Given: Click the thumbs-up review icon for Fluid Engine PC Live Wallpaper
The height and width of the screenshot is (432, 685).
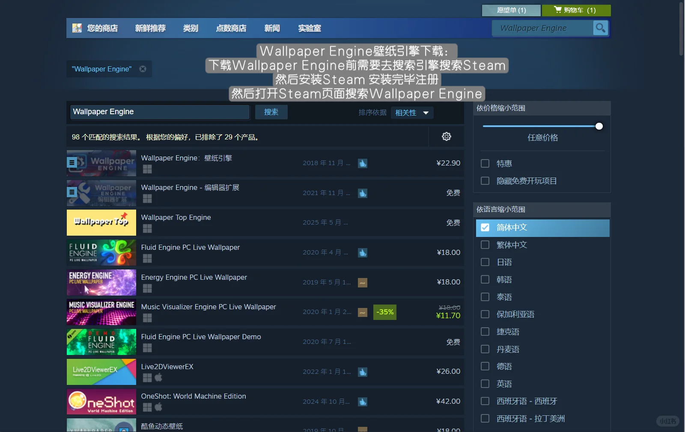Looking at the screenshot, I should coord(362,253).
